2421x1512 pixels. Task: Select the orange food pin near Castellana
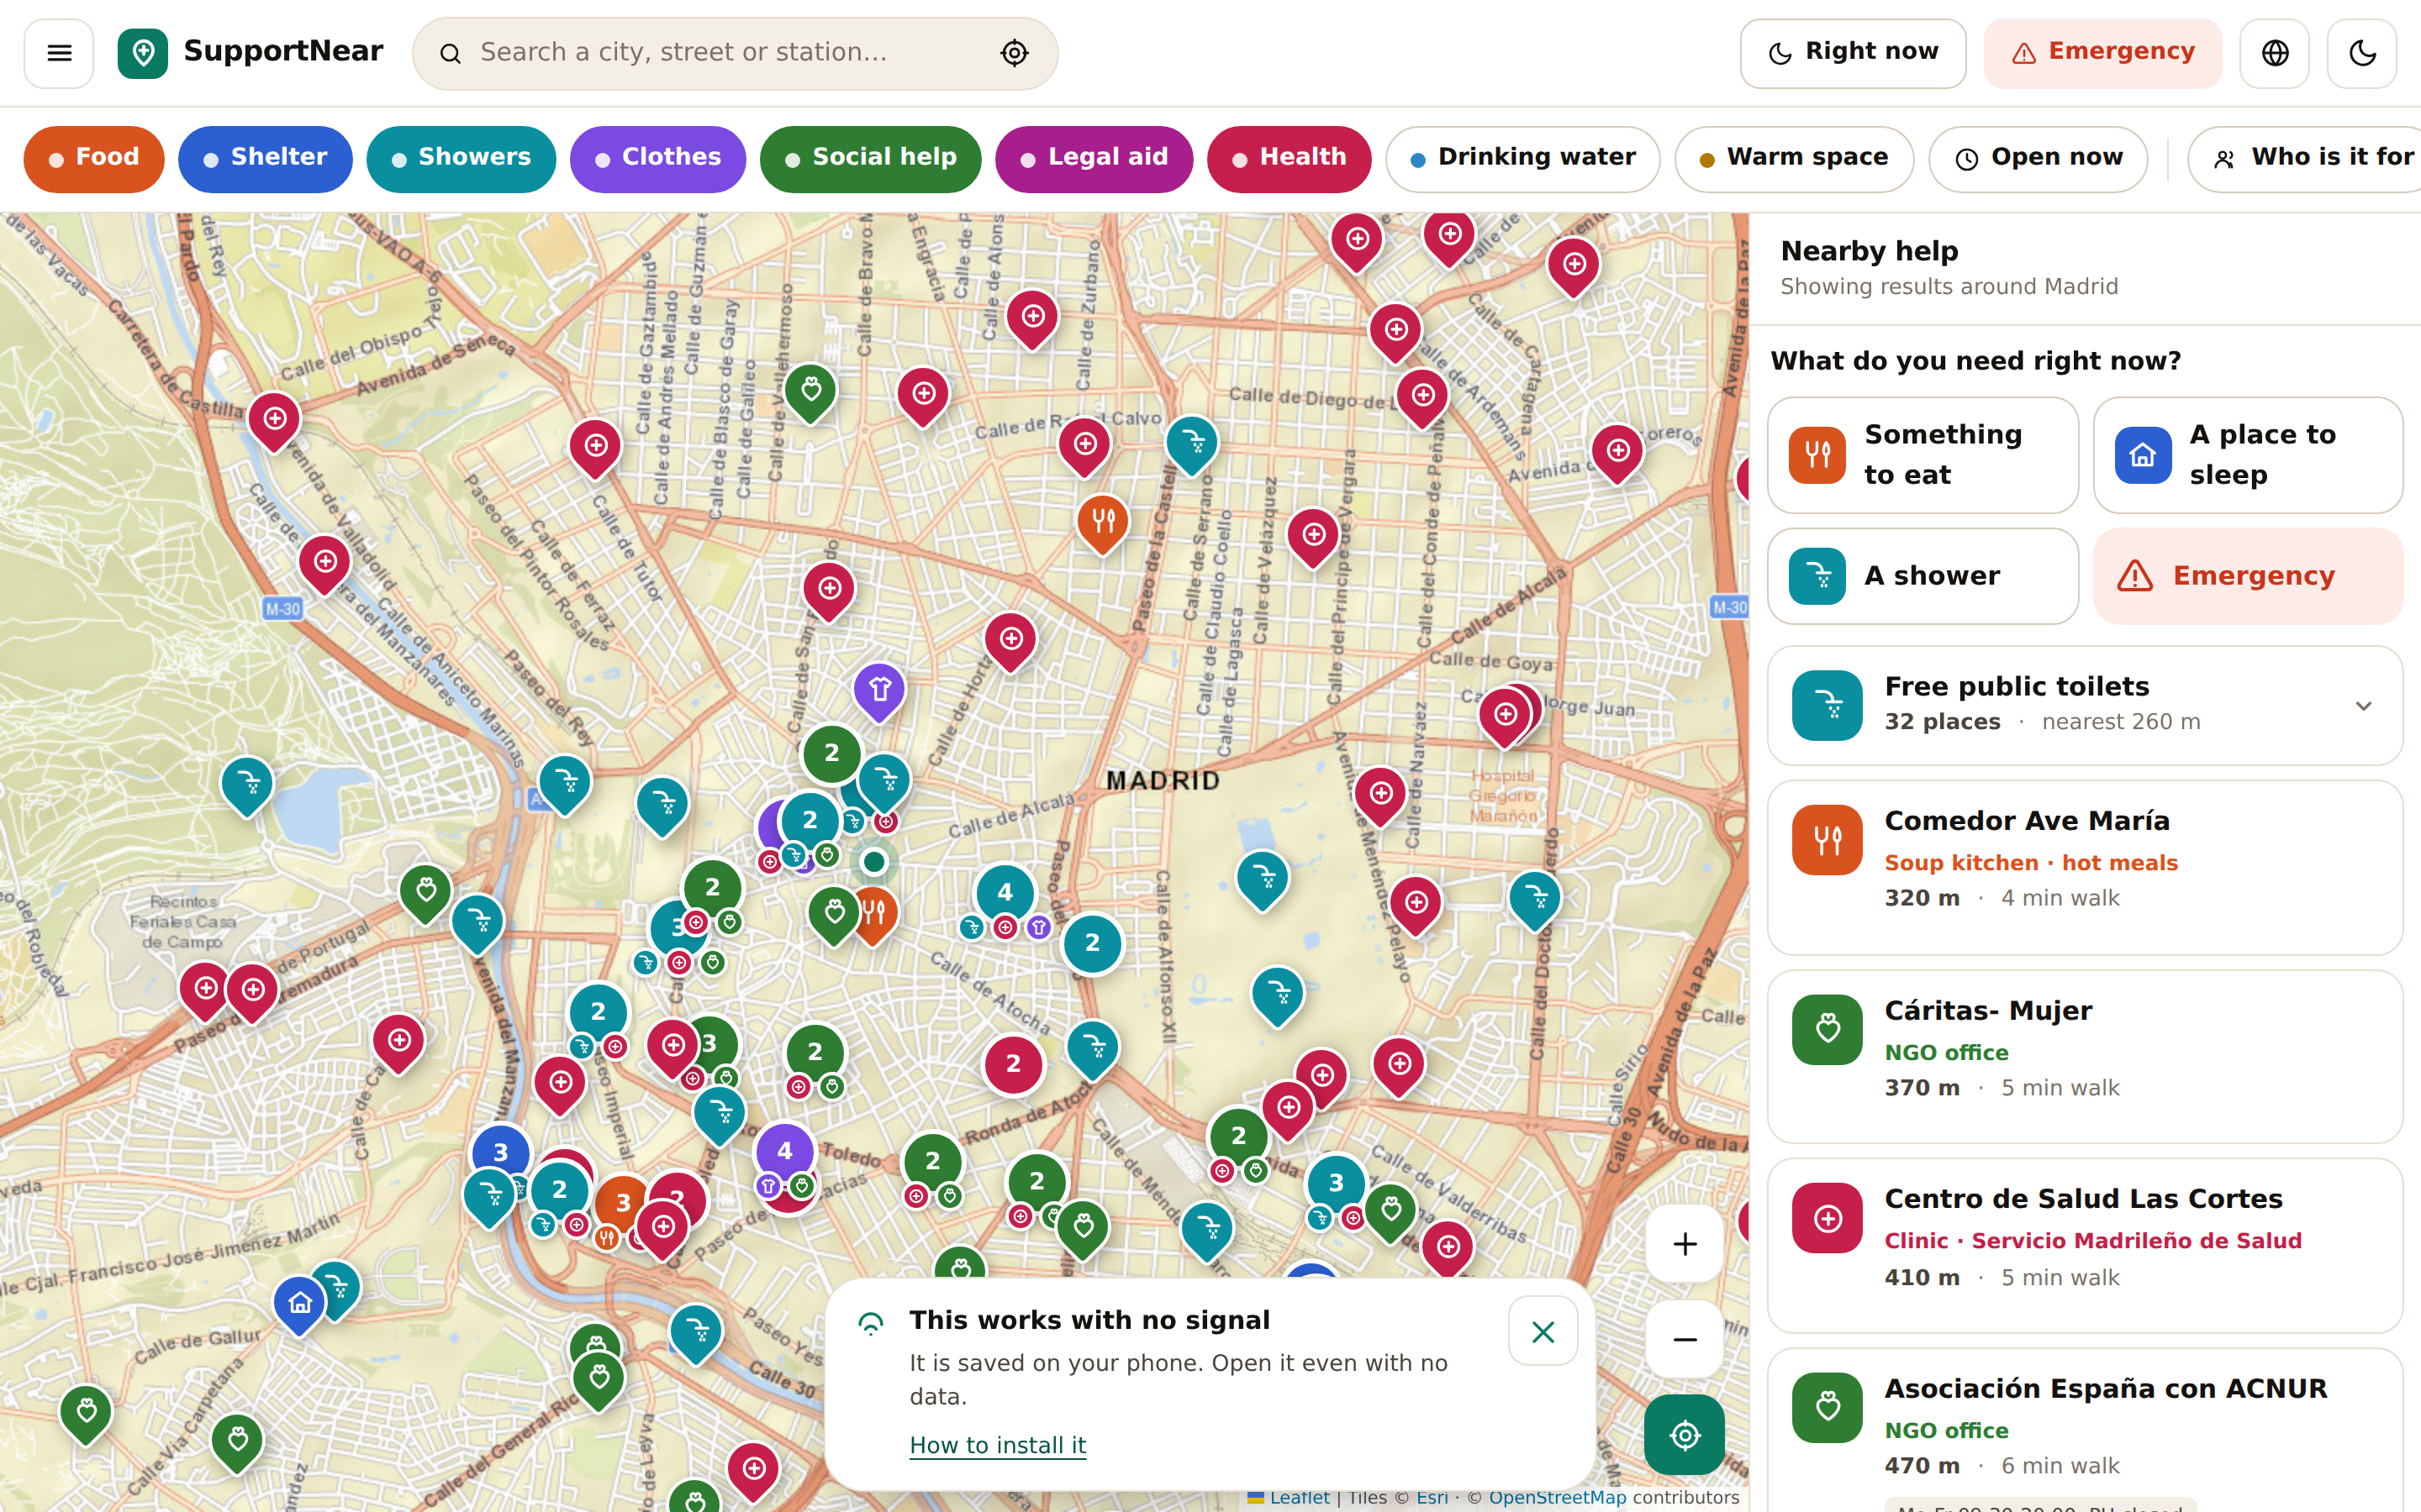(1102, 523)
